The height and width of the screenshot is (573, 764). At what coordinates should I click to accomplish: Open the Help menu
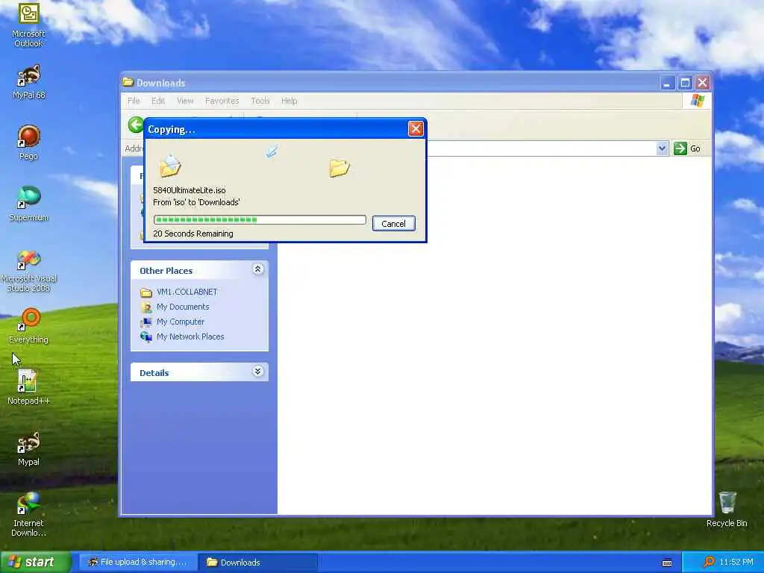[289, 101]
